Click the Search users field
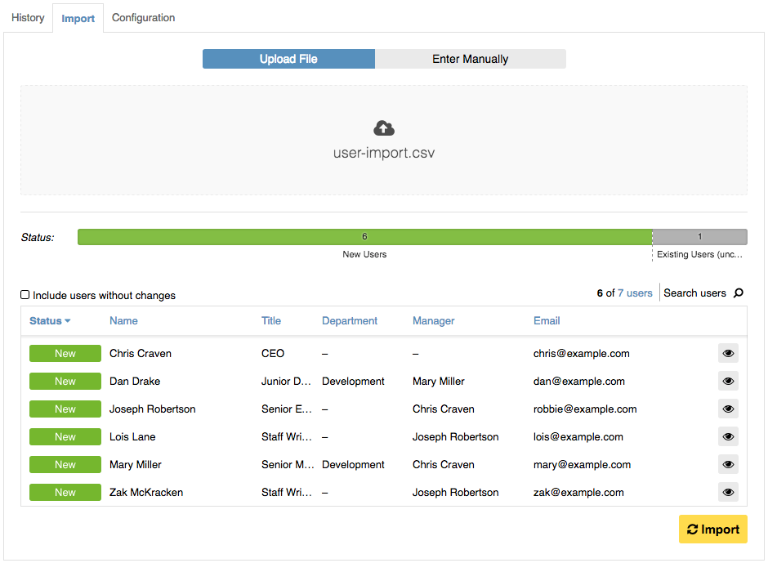Viewport: 768px width, 563px height. [694, 293]
